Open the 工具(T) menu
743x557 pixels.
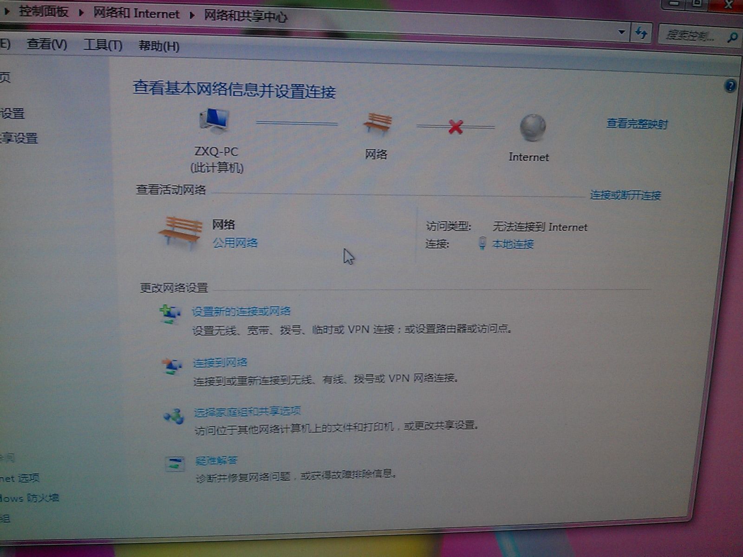tap(103, 45)
